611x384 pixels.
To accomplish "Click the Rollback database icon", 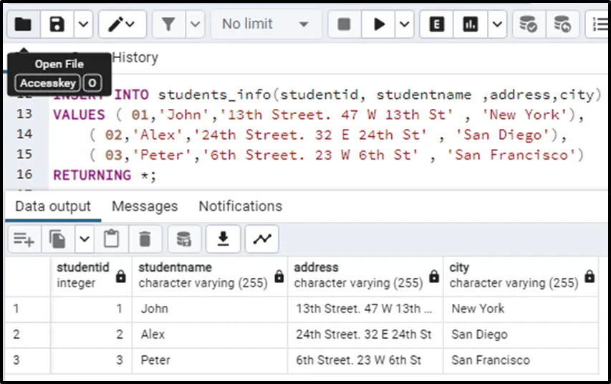I will (562, 24).
